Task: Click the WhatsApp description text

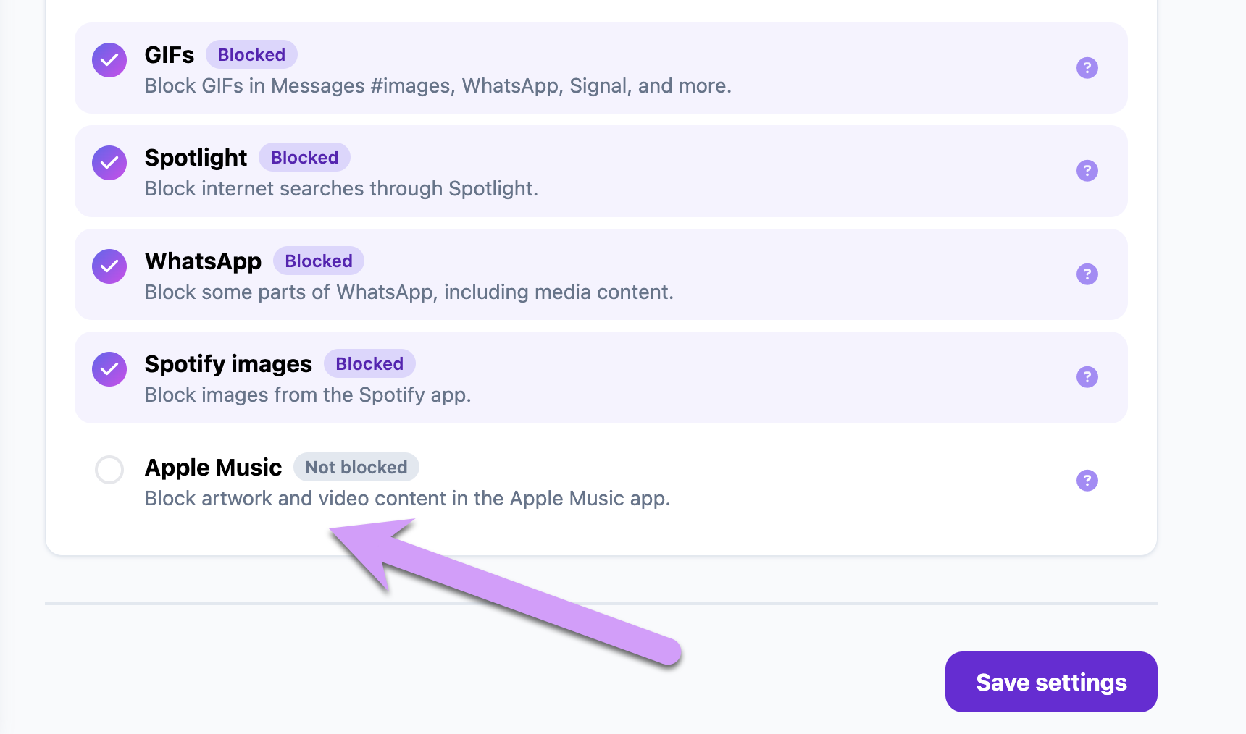Action: tap(409, 292)
